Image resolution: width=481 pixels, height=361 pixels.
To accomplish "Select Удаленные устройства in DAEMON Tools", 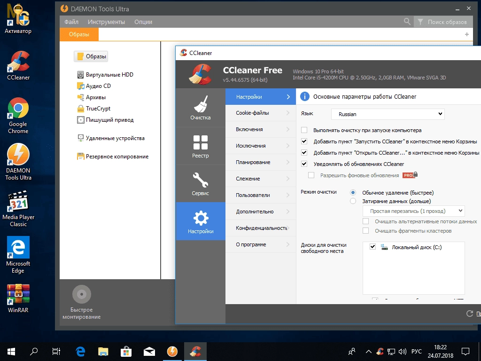I will [x=111, y=138].
